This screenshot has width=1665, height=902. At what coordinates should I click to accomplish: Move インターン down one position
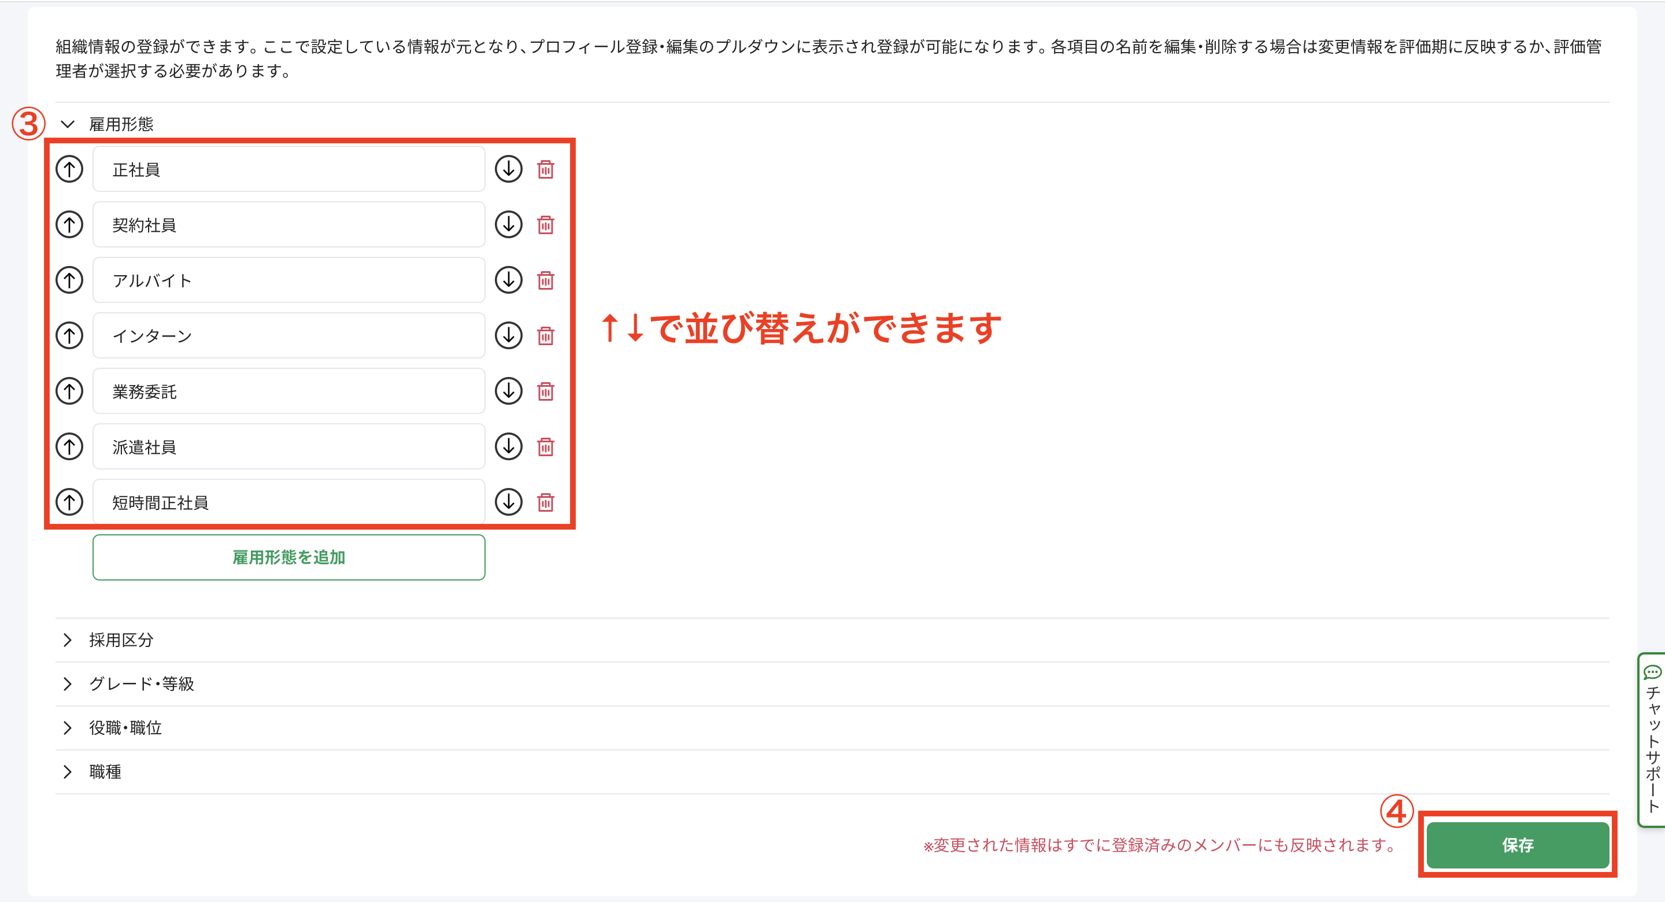(509, 335)
